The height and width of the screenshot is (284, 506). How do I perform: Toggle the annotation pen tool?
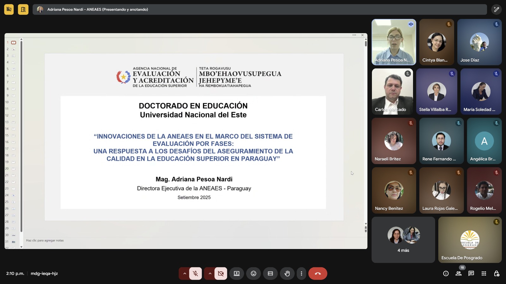pos(497,9)
